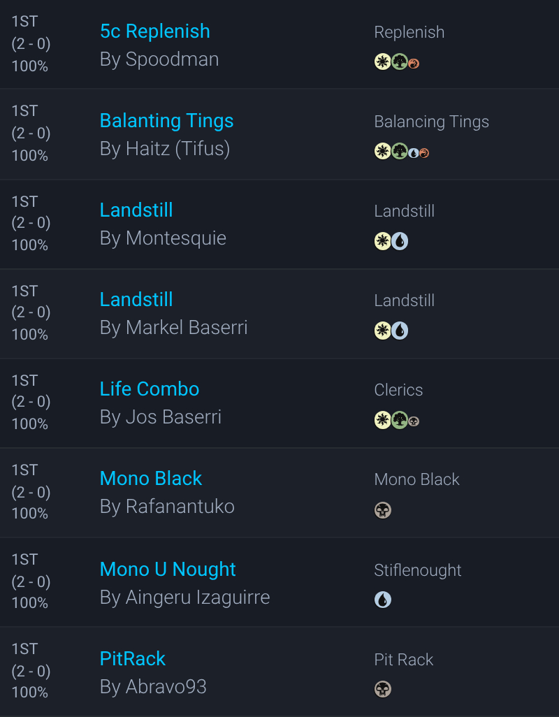Click the small black mana icon for Life Combo
Viewport: 559px width, 717px height.
pyautogui.click(x=414, y=421)
